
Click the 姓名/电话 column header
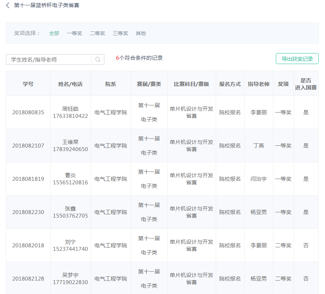click(70, 84)
